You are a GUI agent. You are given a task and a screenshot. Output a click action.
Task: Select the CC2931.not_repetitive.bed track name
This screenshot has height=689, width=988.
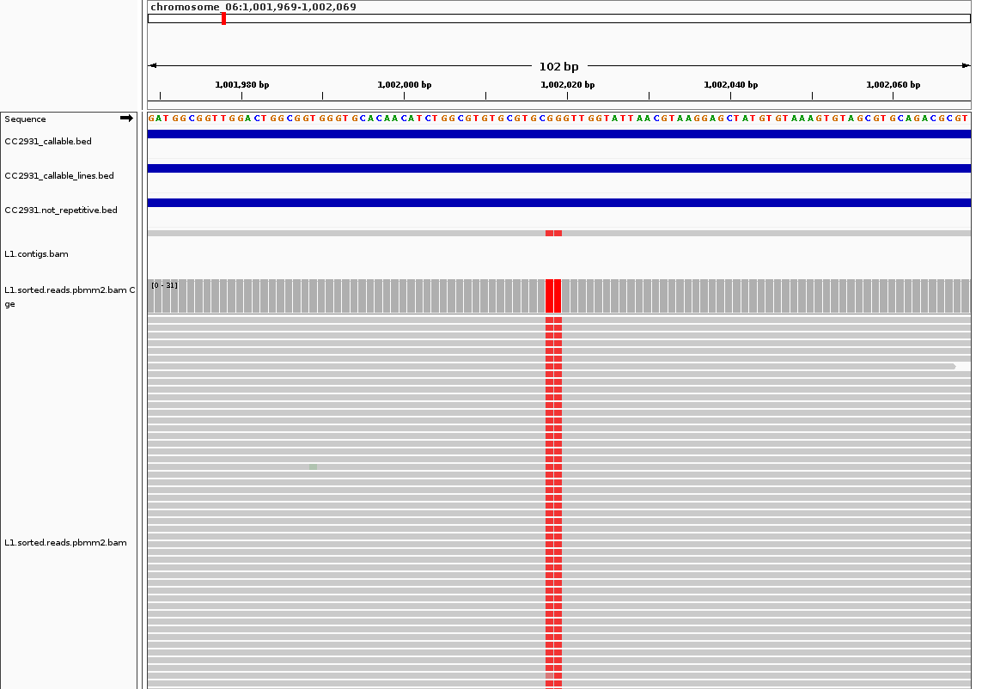pyautogui.click(x=62, y=210)
